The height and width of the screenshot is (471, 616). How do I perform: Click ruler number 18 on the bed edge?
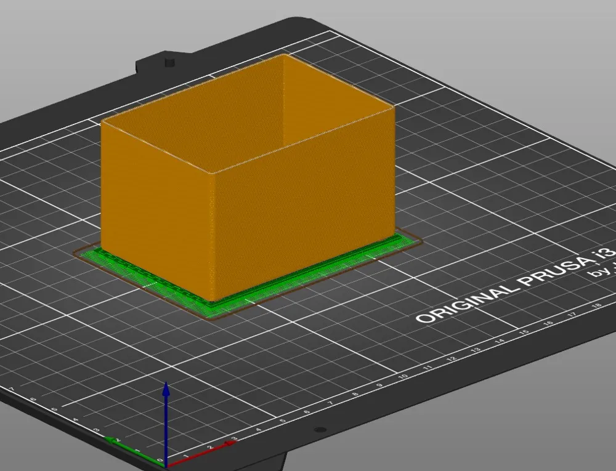tap(596, 305)
